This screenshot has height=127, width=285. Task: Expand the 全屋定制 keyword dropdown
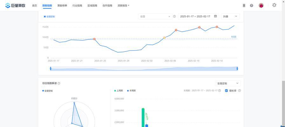pos(227,83)
